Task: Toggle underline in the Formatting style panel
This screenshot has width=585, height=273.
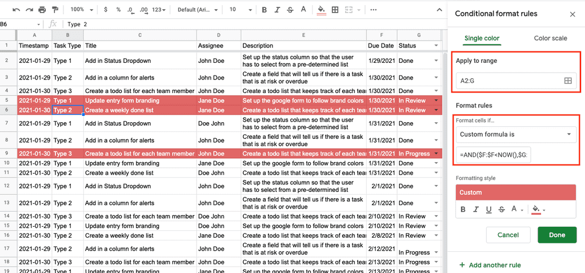Action: point(489,210)
